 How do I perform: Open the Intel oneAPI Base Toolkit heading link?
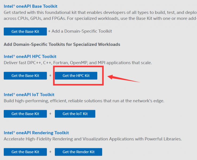30,6
